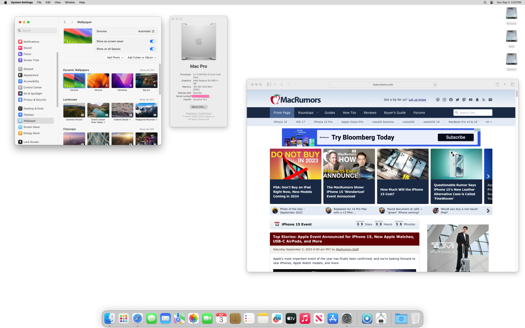Open the Help menu
This screenshot has height=328, width=525.
pos(82,2)
